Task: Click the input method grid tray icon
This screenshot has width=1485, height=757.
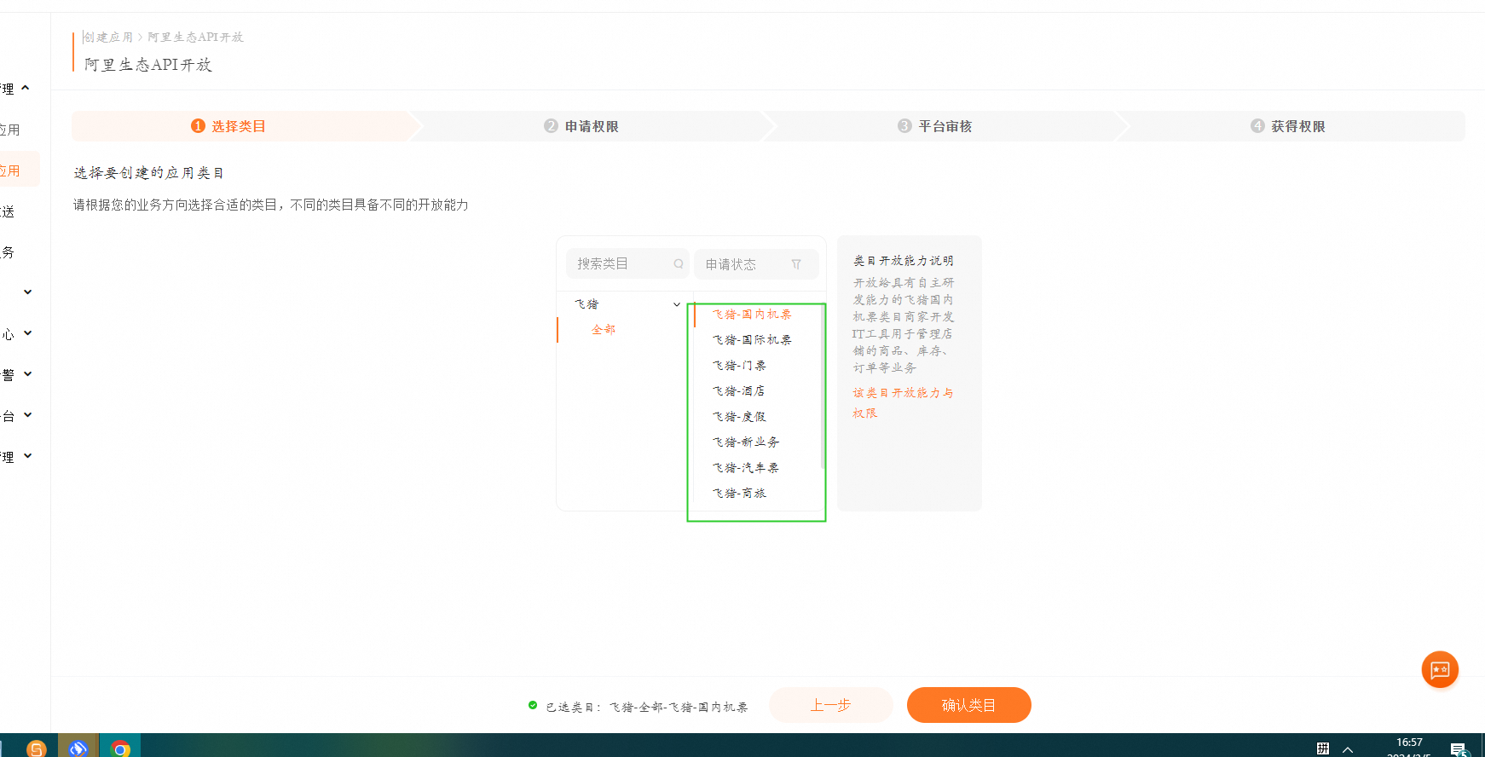Action: pos(1322,748)
